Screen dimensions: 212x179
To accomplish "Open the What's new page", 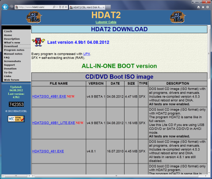I will point(12,43).
